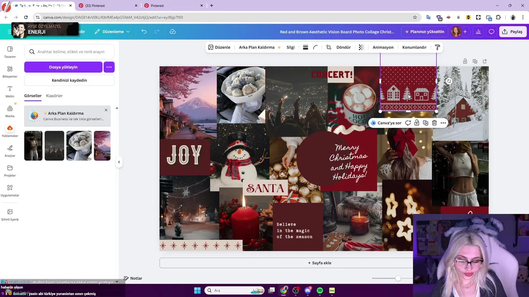Open more options in floating toolbar
Image resolution: width=529 pixels, height=297 pixels.
[443, 123]
